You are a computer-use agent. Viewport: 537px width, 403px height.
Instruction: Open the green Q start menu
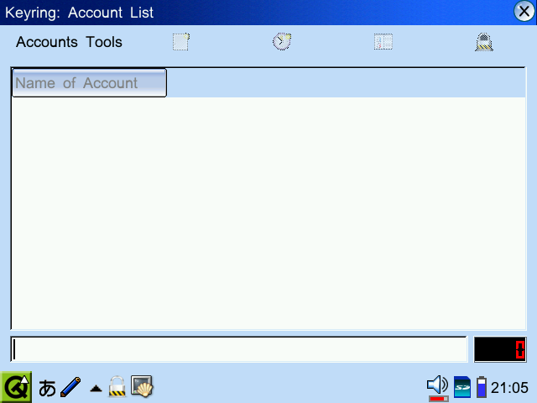(16, 387)
